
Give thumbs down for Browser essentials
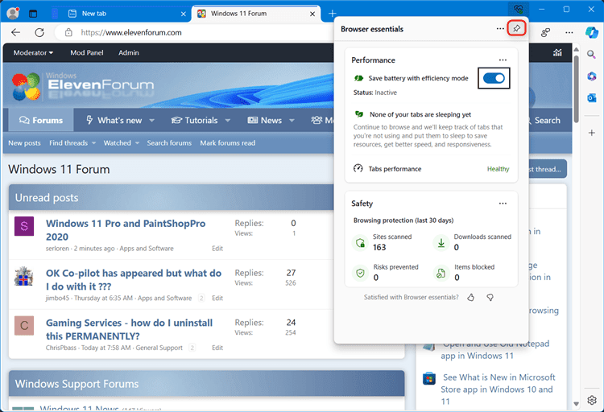coord(490,297)
